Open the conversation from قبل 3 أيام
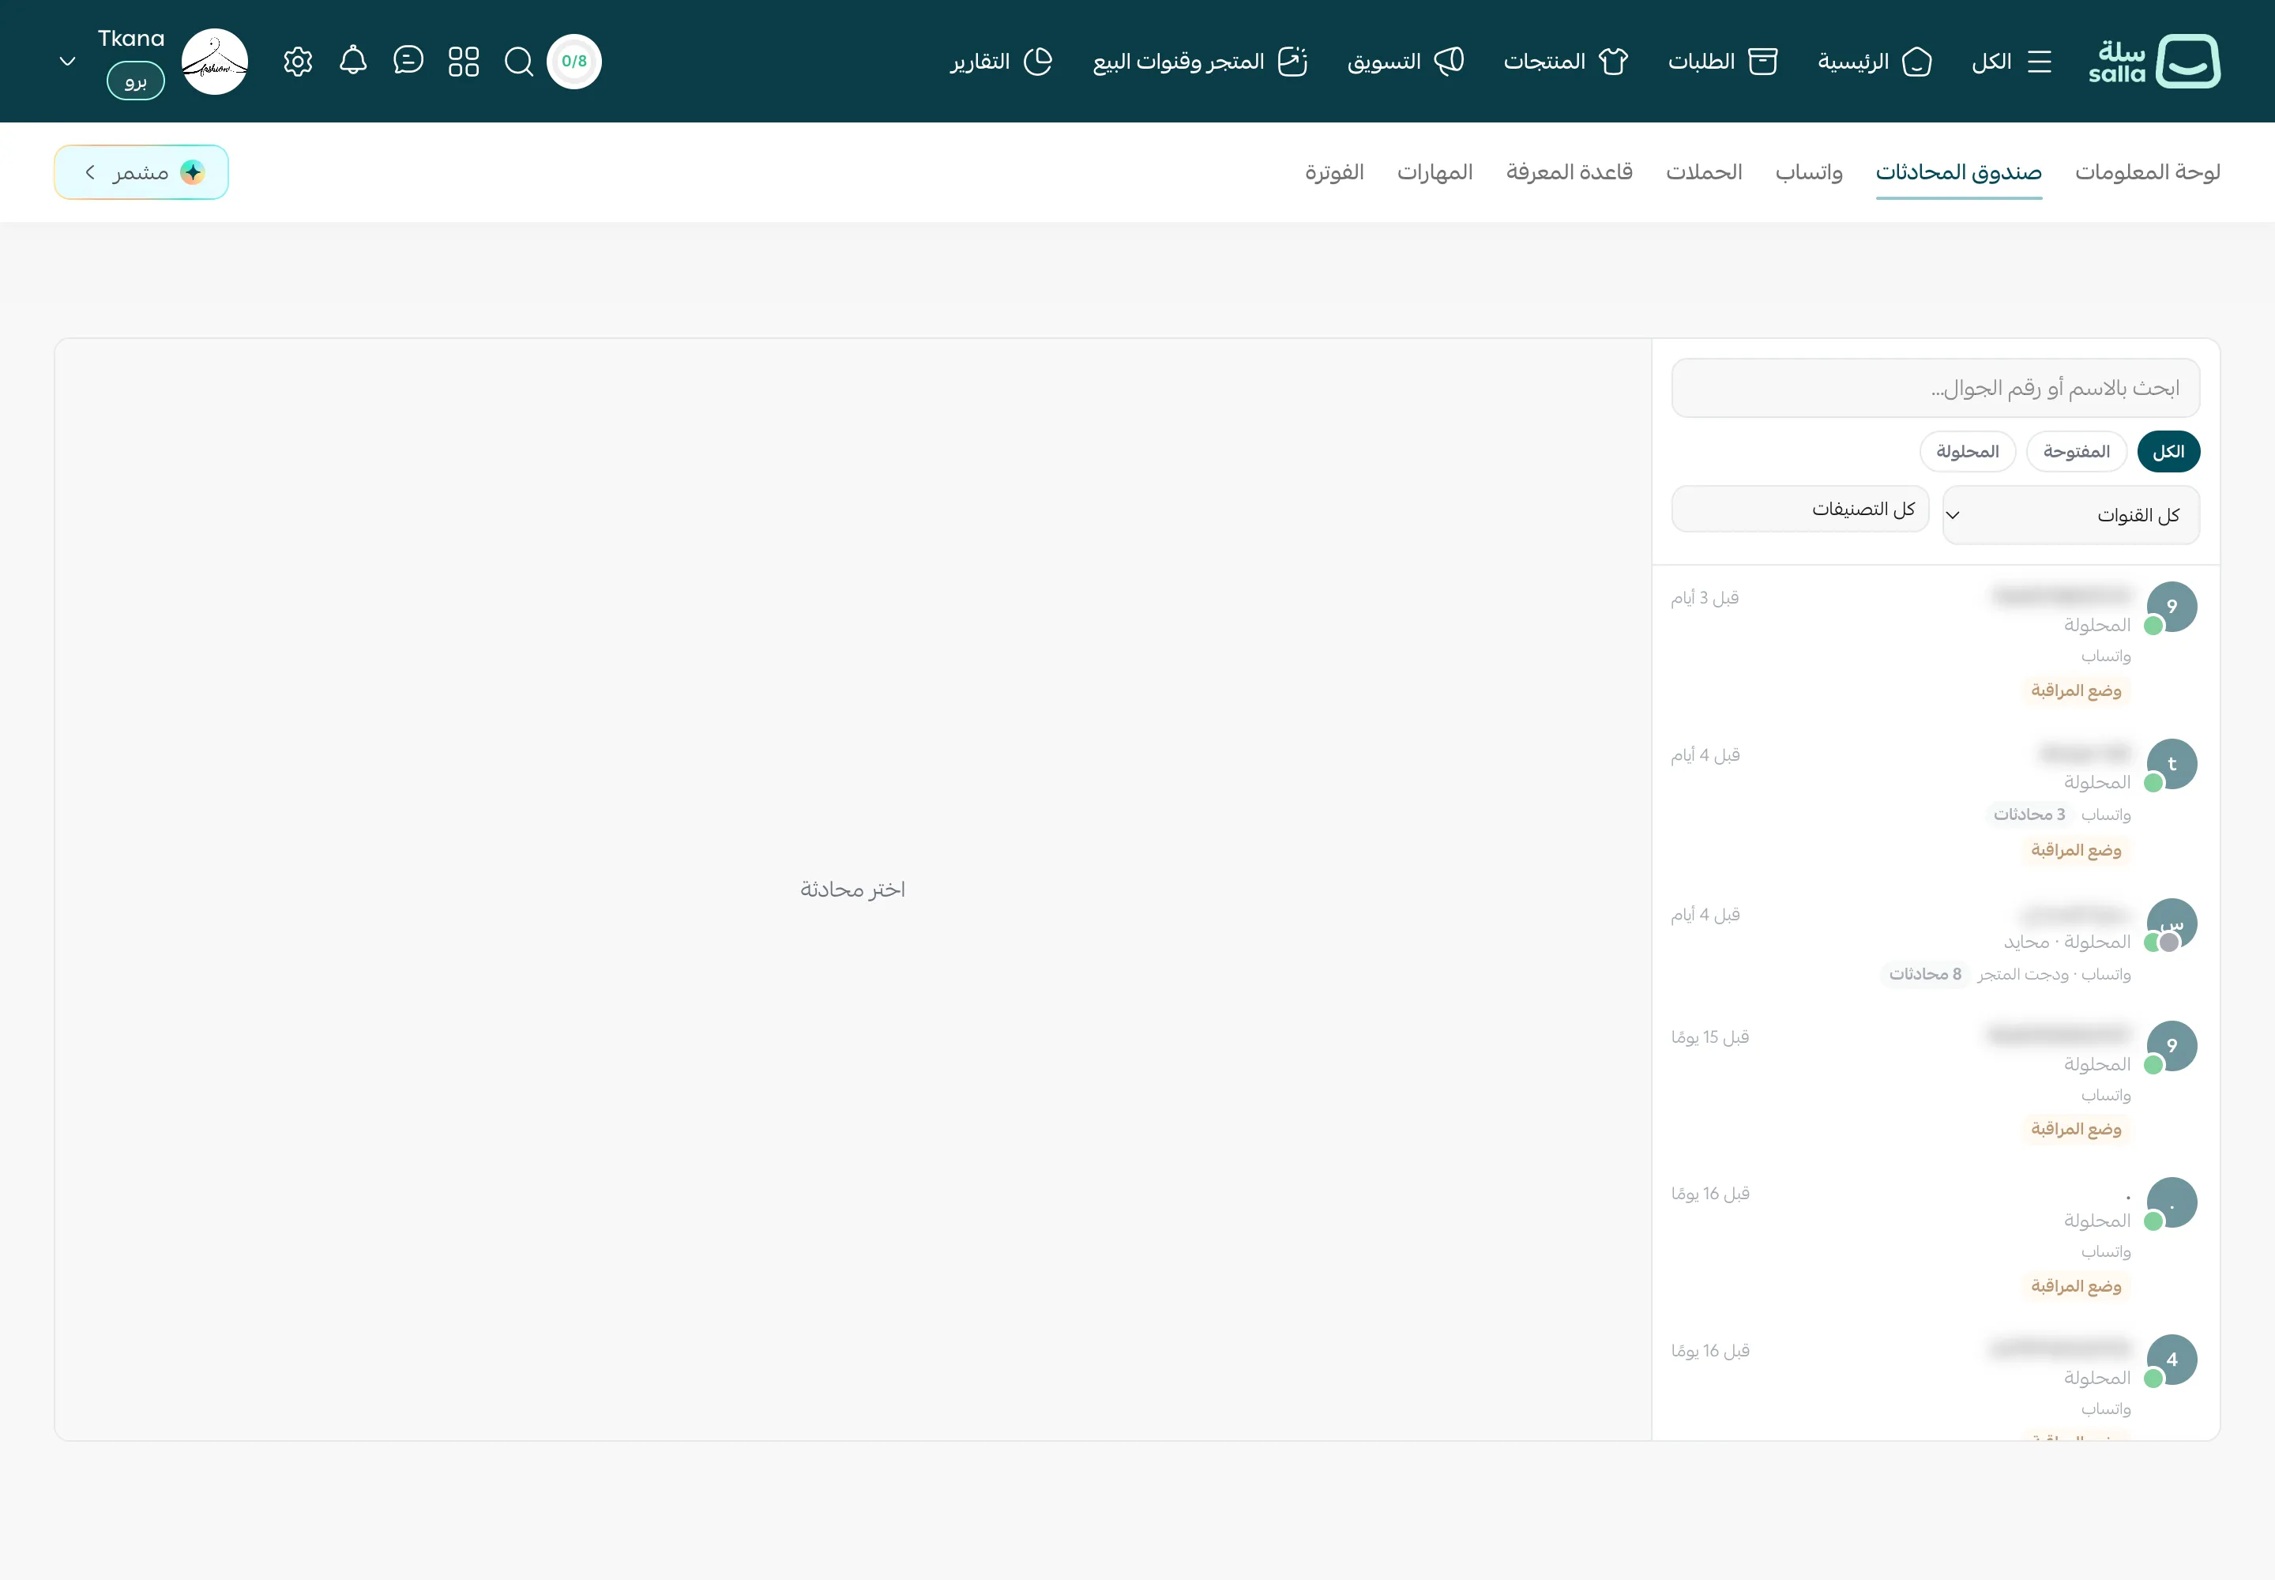Screen dimensions: 2275x1580 pyautogui.click(x=1935, y=644)
